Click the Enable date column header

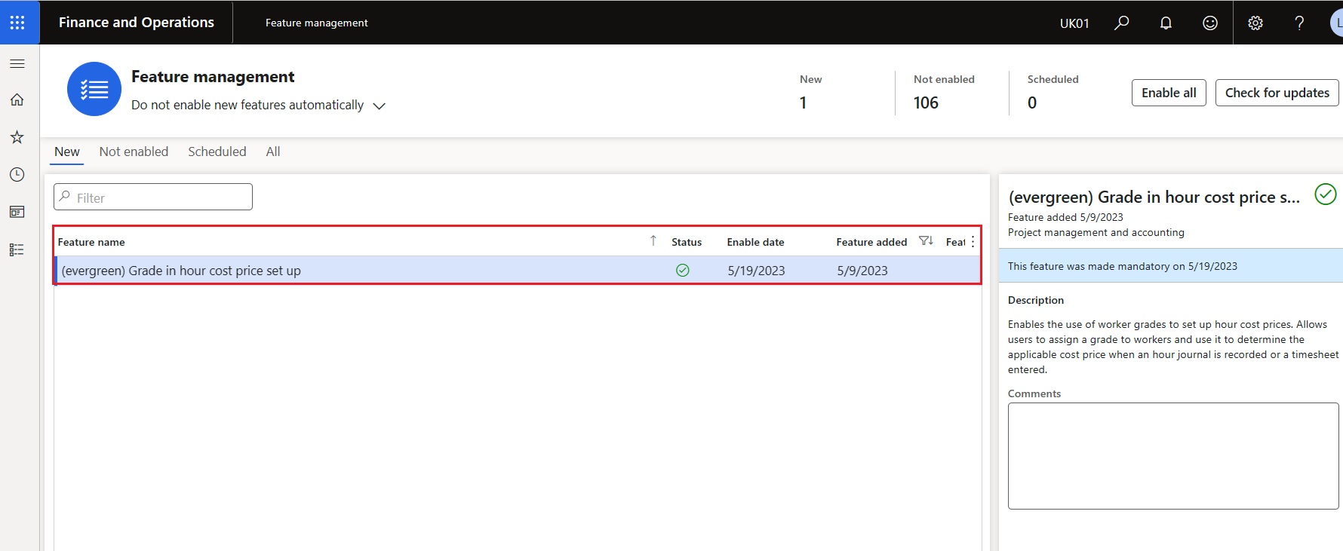tap(755, 242)
